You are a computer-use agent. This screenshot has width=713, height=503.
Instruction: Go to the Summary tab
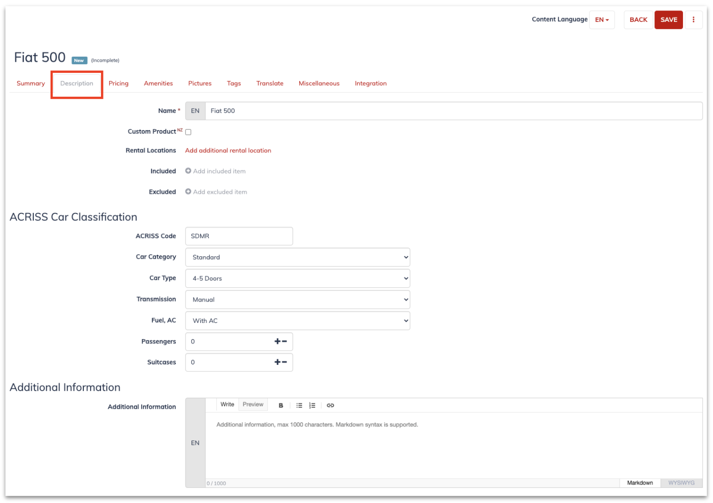point(31,83)
